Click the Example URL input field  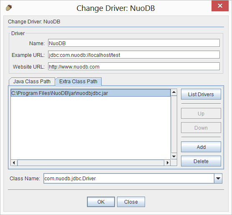134,55
